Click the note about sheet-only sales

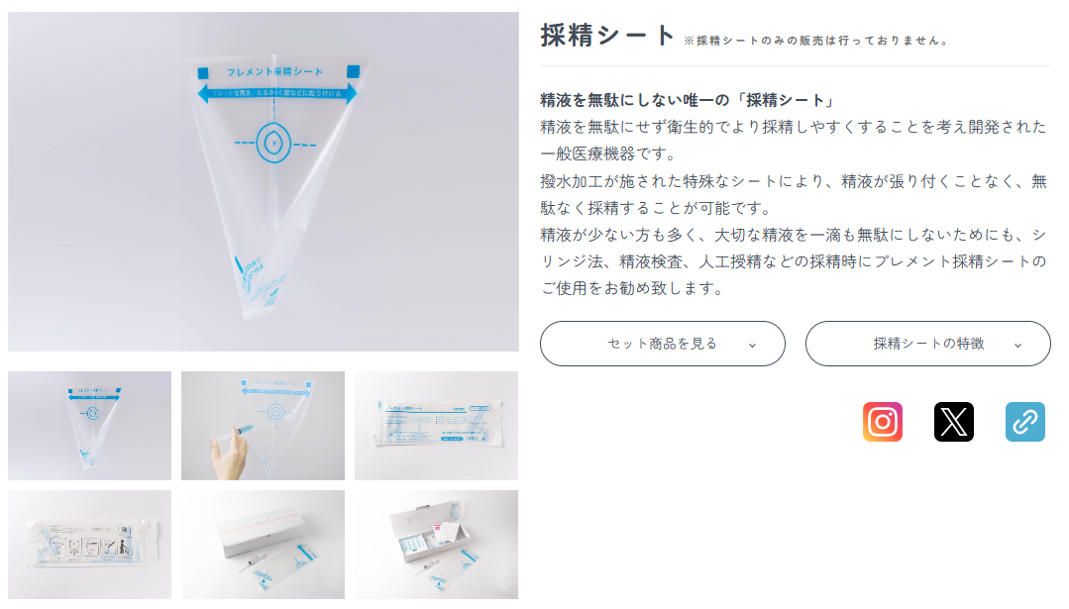click(x=816, y=41)
